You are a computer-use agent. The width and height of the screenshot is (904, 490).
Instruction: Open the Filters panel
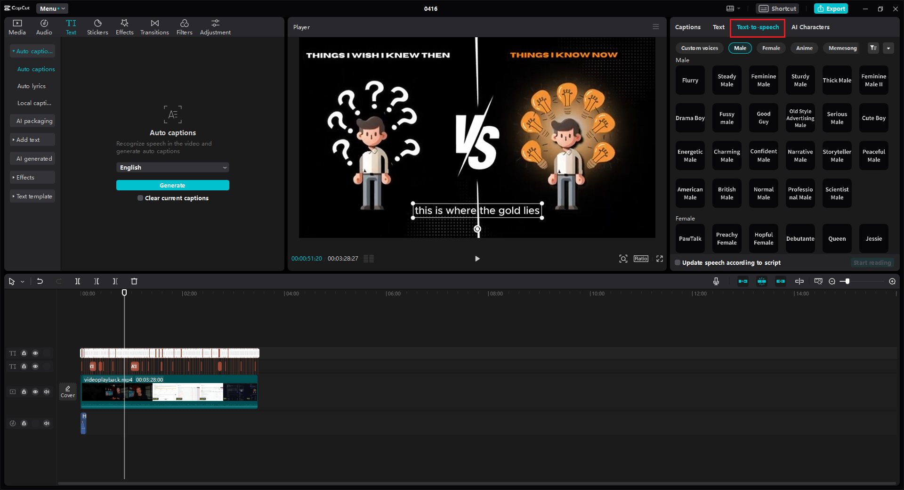point(185,27)
